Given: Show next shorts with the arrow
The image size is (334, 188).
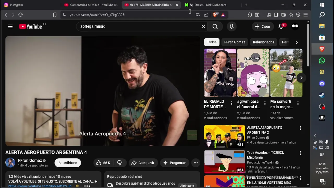Looking at the screenshot, I should click(x=301, y=78).
